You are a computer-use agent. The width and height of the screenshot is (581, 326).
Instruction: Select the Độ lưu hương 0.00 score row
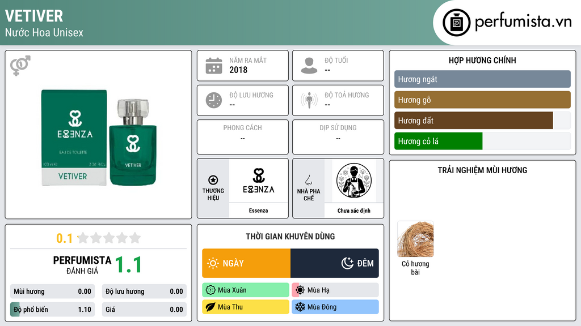tap(144, 291)
